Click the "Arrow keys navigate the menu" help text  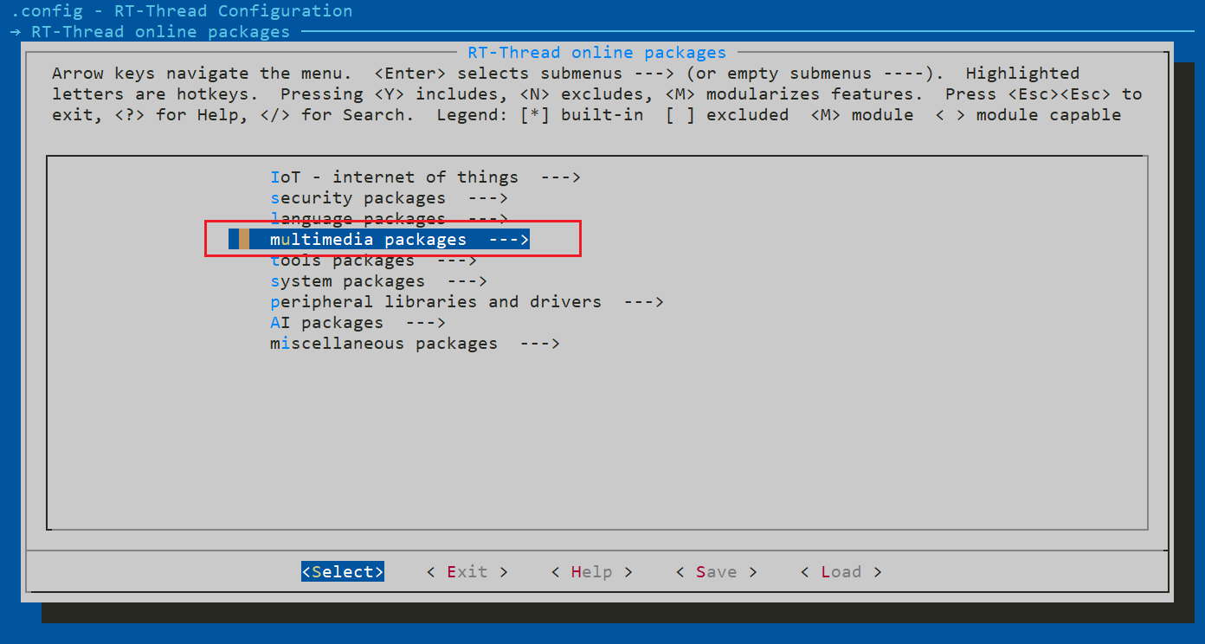point(202,74)
